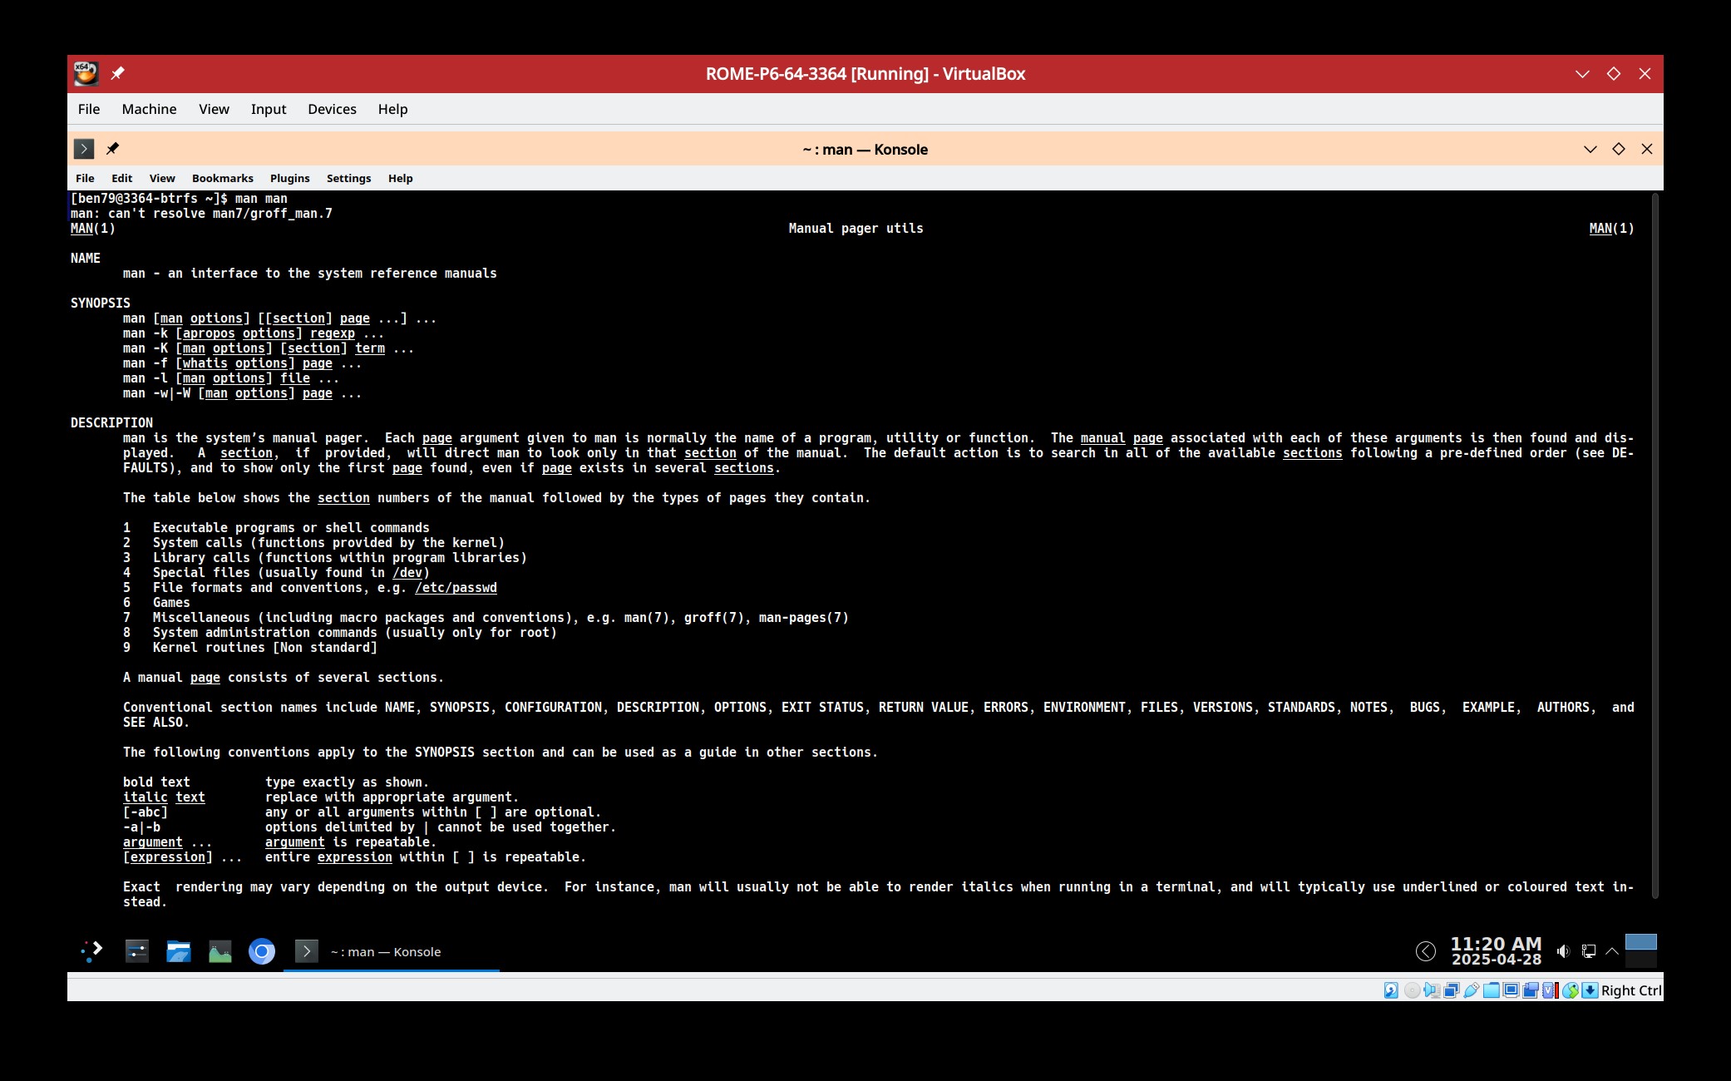Screen dimensions: 1731x1081
Task: Open the network connections tray icon
Action: coord(1588,951)
